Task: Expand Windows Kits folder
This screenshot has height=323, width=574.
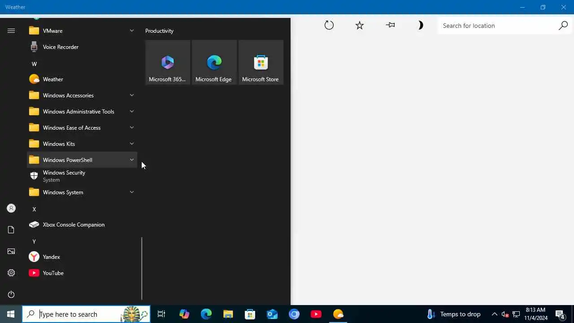Action: pyautogui.click(x=82, y=144)
